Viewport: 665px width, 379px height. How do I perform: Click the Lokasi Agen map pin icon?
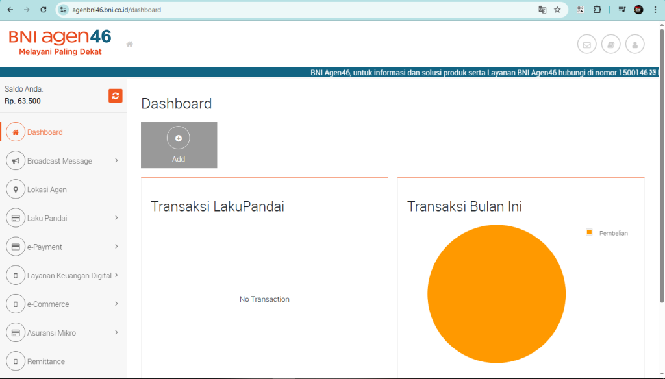[x=16, y=189]
